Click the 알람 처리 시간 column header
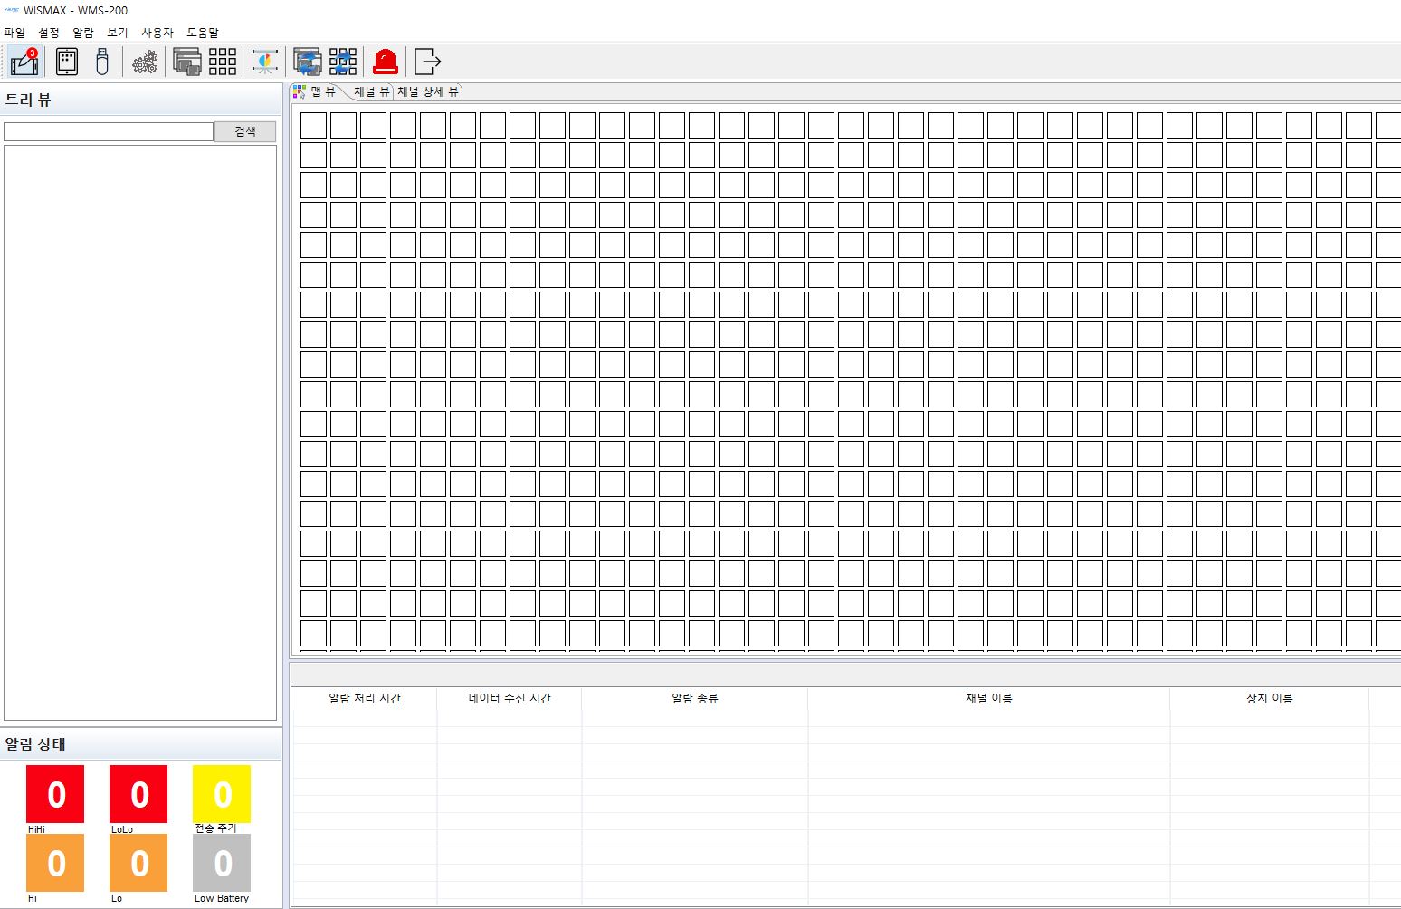 (365, 698)
